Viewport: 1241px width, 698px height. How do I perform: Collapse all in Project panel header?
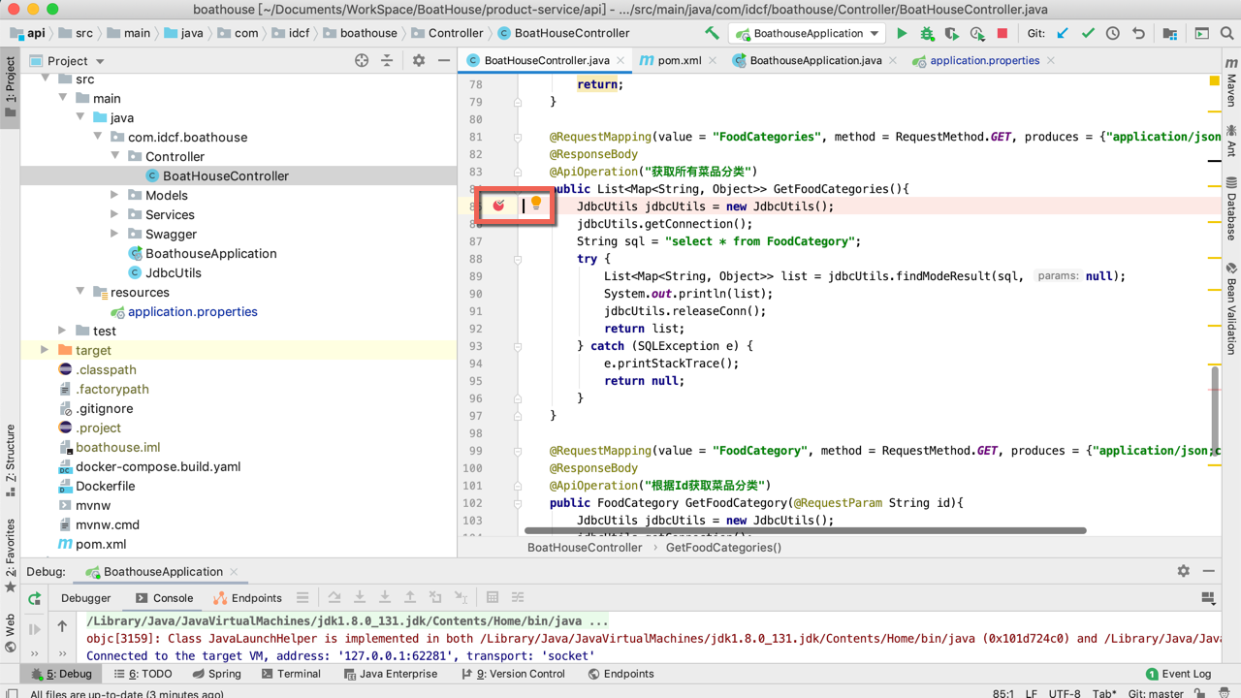387,60
